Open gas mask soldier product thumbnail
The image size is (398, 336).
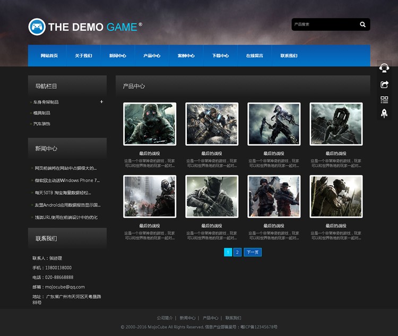click(150, 124)
